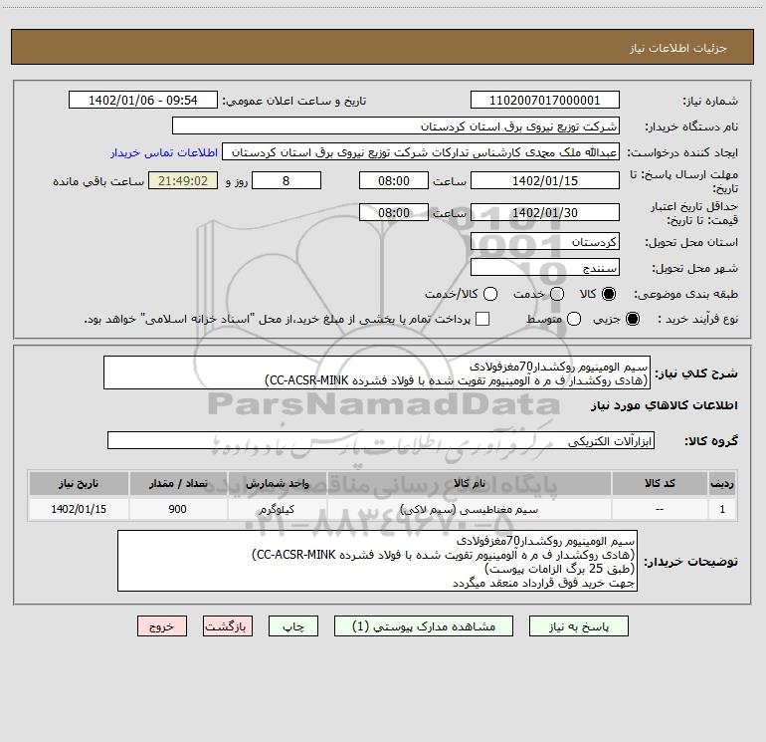Click the response deadline date 1402/01/15 field
The height and width of the screenshot is (742, 766).
(x=545, y=180)
